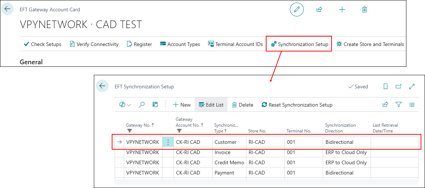Click the Store No. column header

point(257,131)
